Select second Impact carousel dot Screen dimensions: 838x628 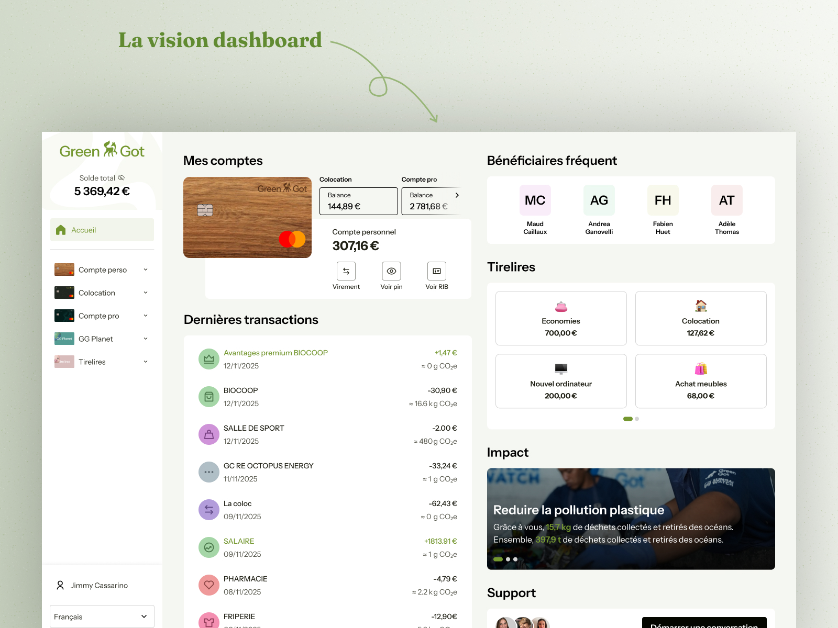pos(508,559)
